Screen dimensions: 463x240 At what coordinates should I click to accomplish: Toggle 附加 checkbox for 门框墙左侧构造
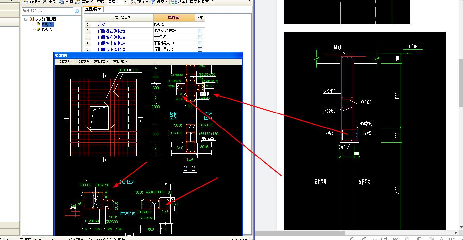(x=200, y=31)
